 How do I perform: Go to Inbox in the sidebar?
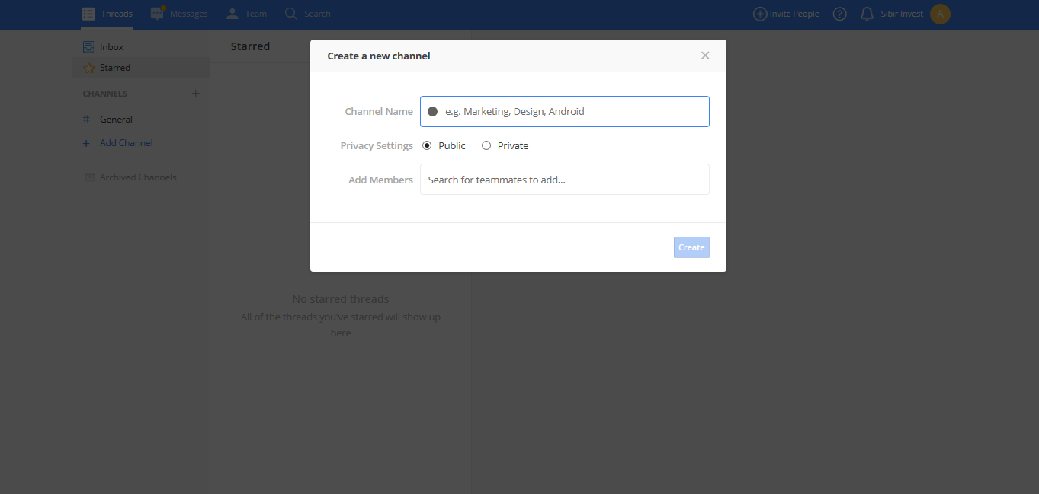(141, 47)
